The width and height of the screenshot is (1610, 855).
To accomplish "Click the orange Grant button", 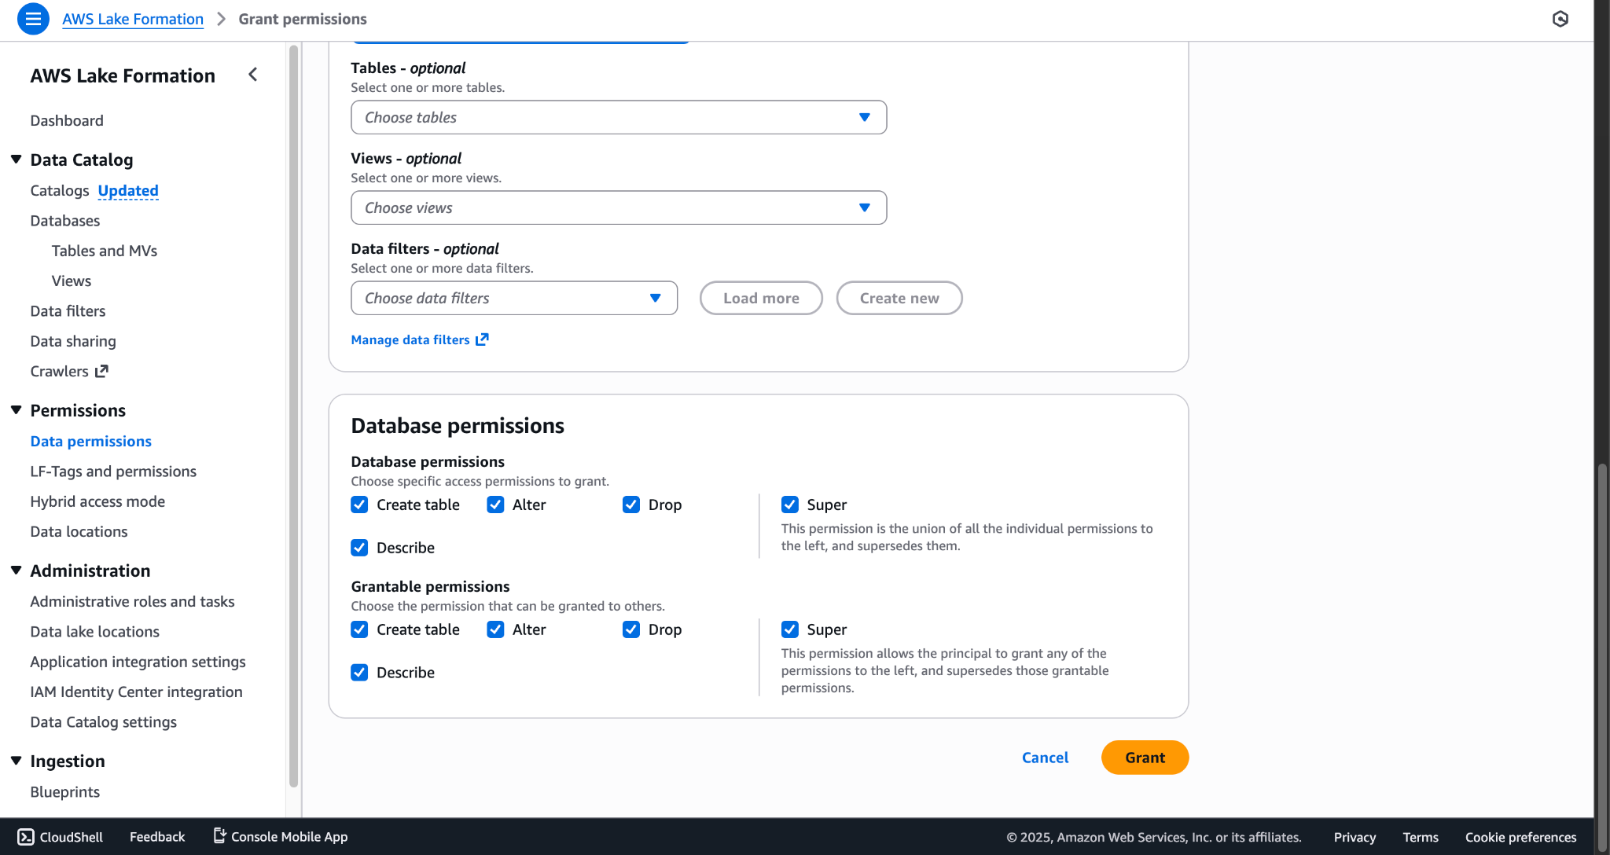I will click(x=1145, y=758).
